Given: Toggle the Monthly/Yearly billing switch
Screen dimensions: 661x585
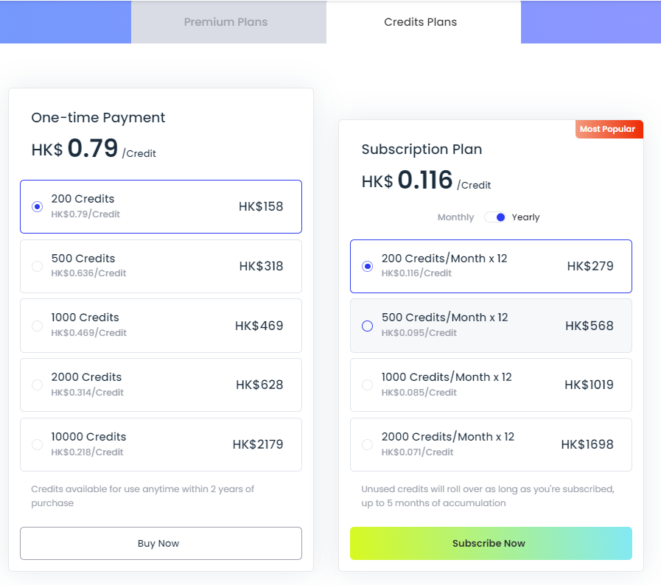Looking at the screenshot, I should [495, 217].
